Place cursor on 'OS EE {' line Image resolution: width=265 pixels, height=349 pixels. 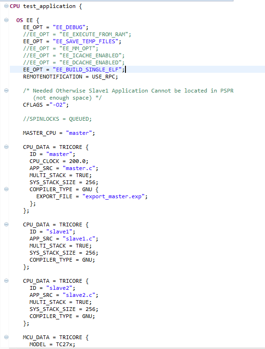(x=28, y=20)
